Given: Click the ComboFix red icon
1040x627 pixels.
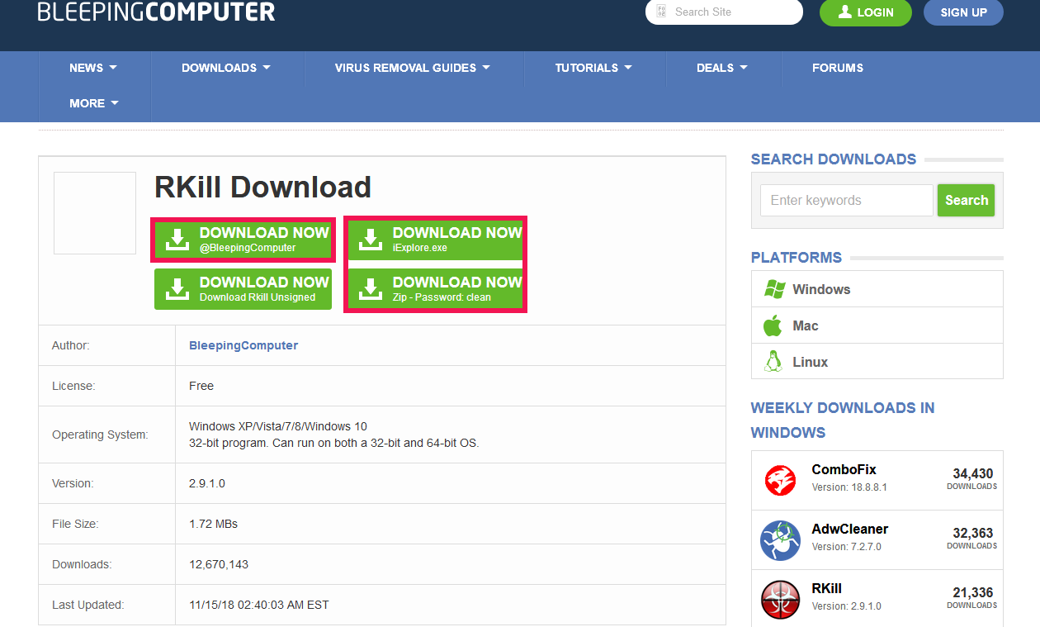Looking at the screenshot, I should tap(780, 481).
